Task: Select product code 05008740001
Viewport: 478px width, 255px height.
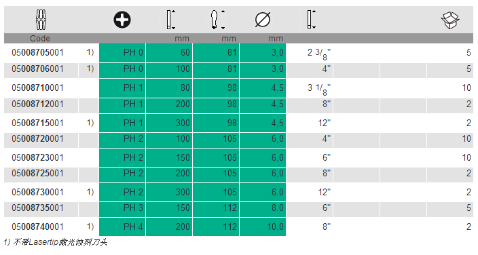Action: coord(37,227)
